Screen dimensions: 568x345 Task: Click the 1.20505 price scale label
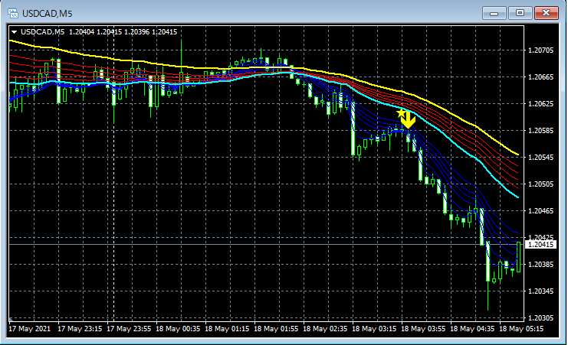tap(541, 184)
